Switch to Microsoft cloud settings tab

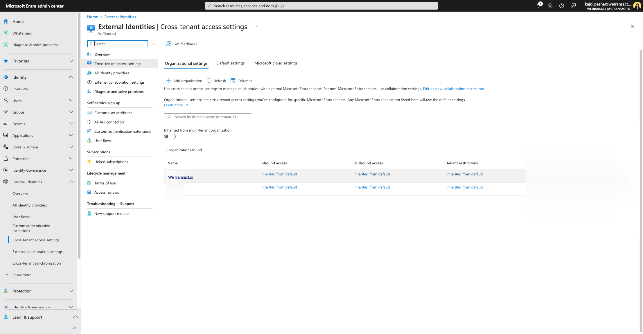coord(276,63)
